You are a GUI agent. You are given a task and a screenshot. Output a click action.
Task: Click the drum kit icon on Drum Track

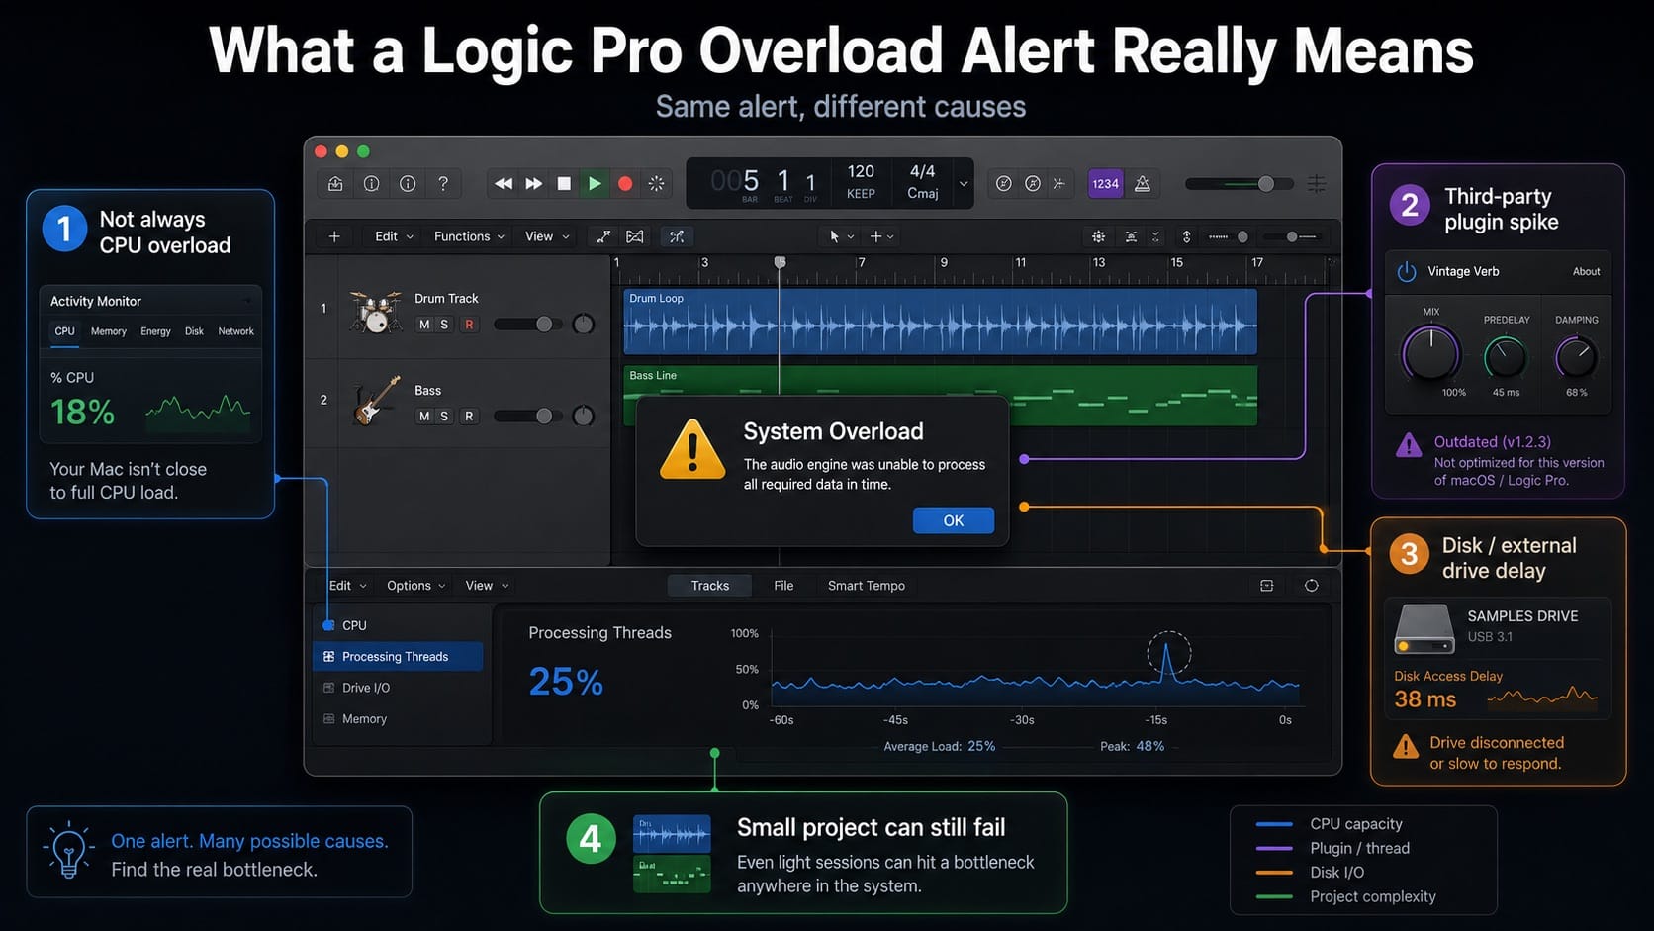[376, 313]
